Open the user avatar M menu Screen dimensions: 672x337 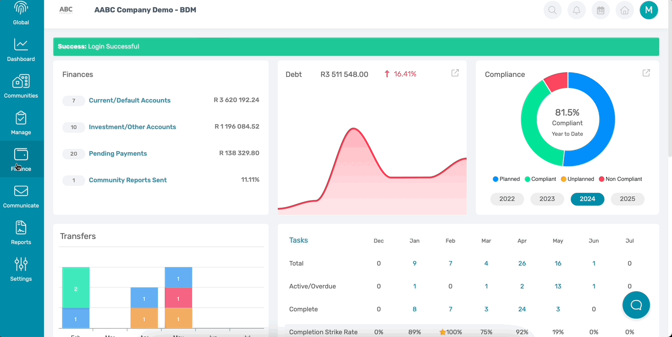pos(649,10)
